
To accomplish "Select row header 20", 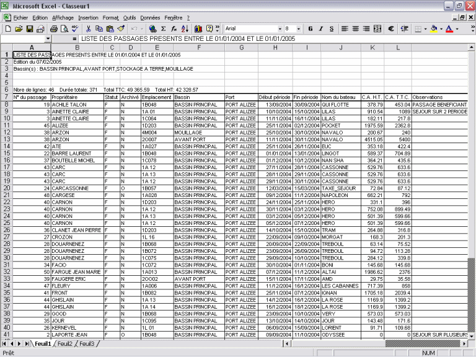I will (x=6, y=188).
